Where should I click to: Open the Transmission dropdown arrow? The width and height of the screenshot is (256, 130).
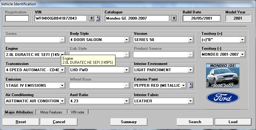pyautogui.click(x=62, y=70)
